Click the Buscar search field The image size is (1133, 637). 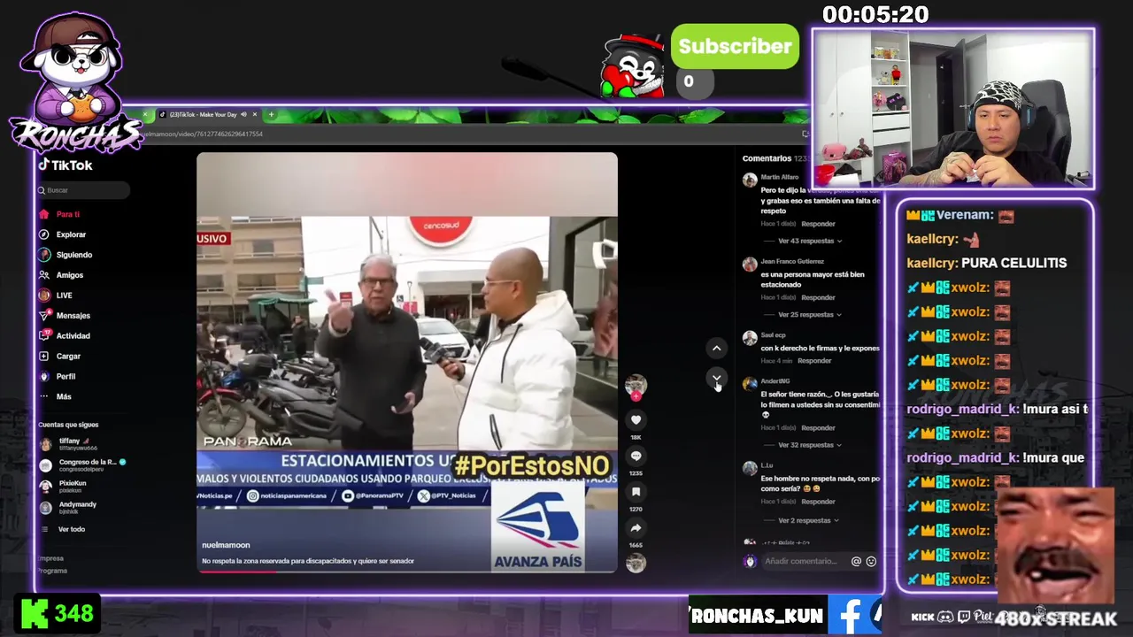[83, 190]
